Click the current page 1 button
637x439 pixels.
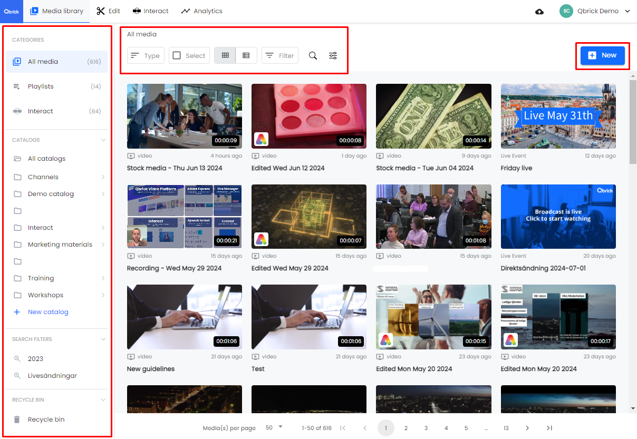coord(386,428)
